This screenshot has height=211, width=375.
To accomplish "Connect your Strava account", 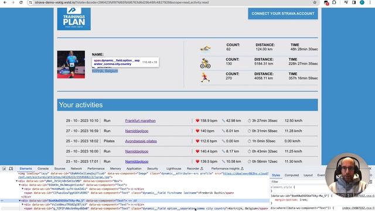I will click(x=283, y=13).
